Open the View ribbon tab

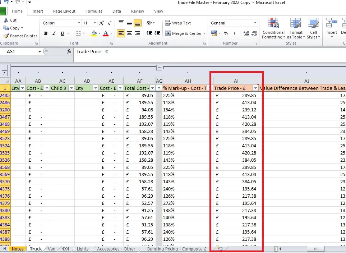point(158,11)
